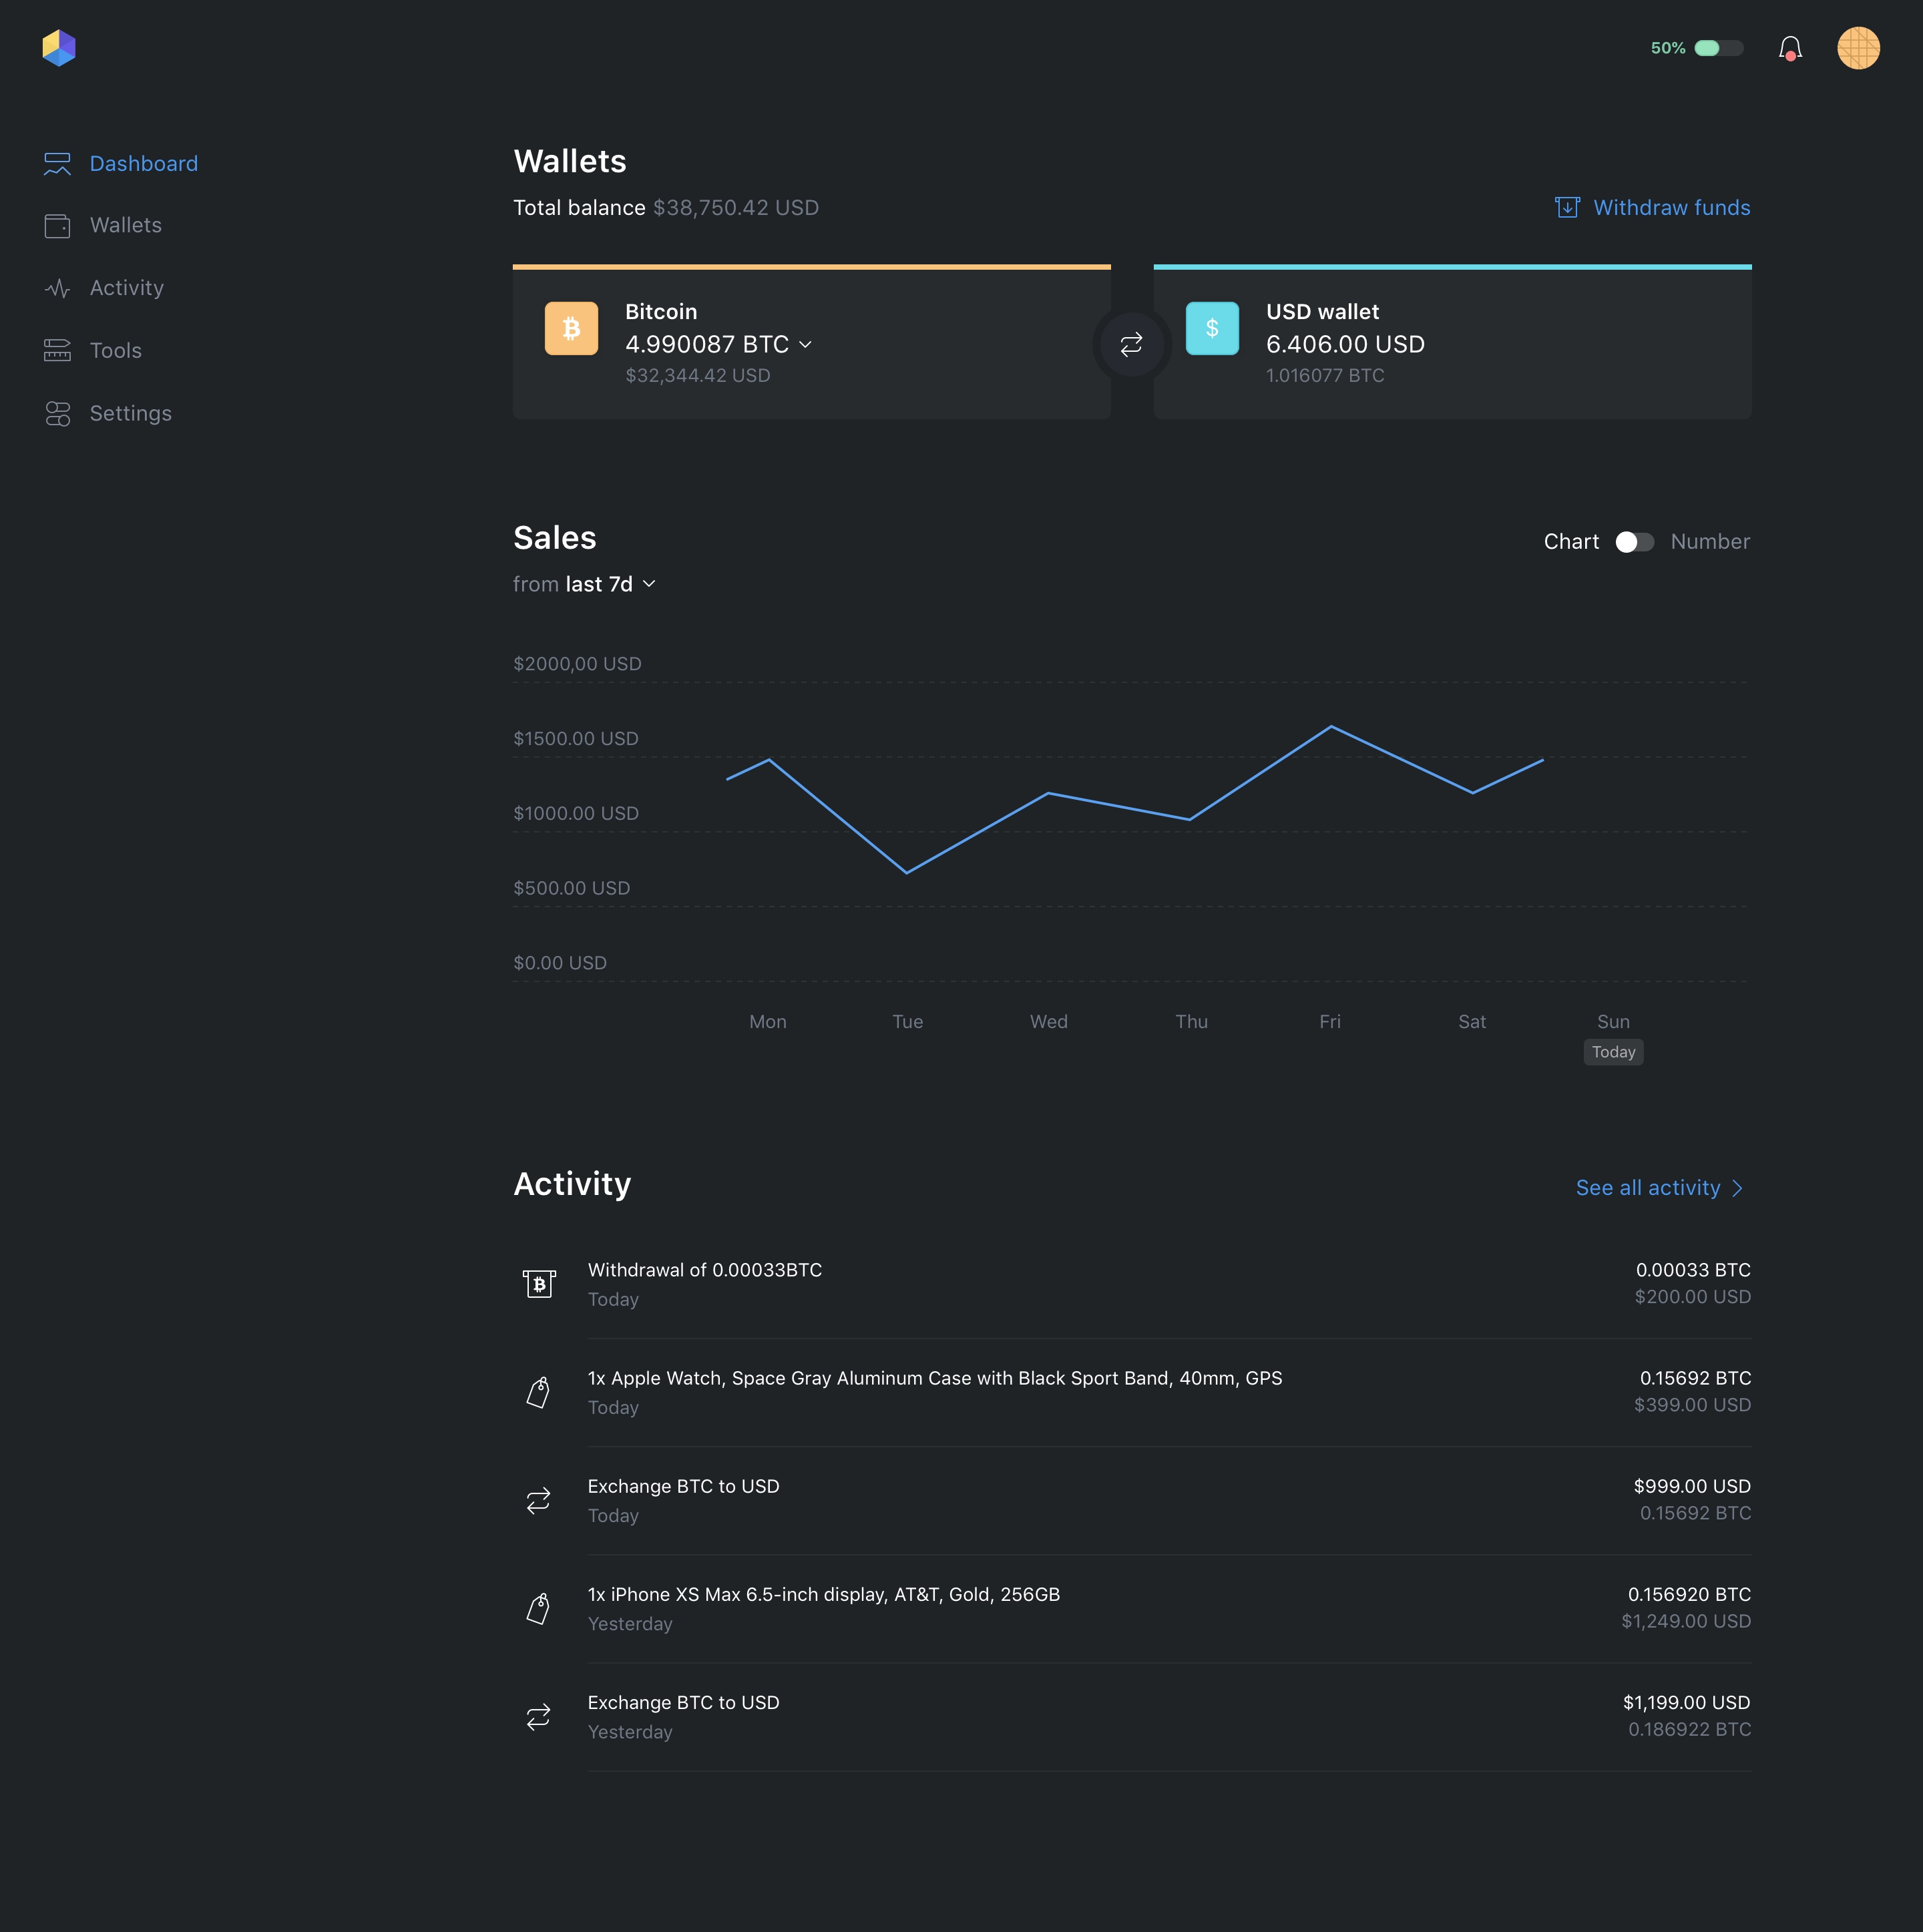Open the Tools menu item

point(116,351)
